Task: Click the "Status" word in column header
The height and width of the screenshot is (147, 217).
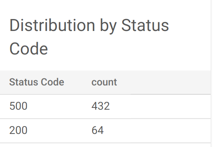Action: click(24, 82)
